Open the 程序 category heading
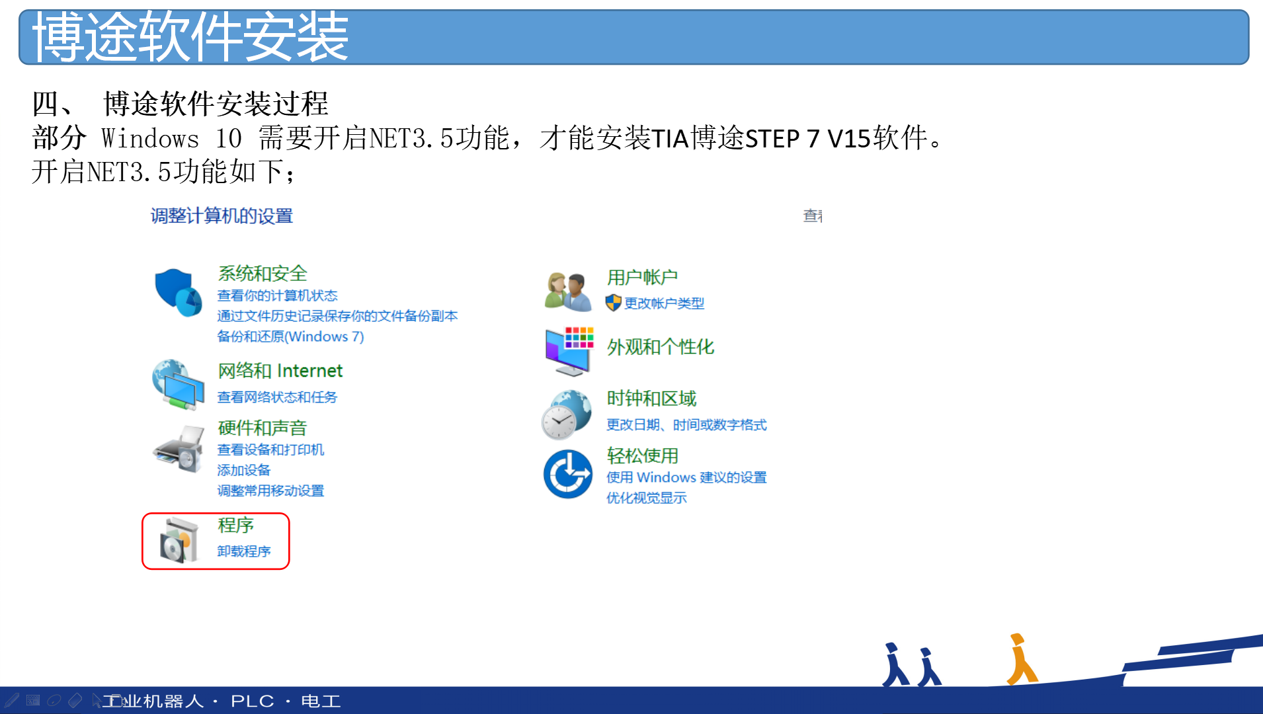 tap(236, 526)
